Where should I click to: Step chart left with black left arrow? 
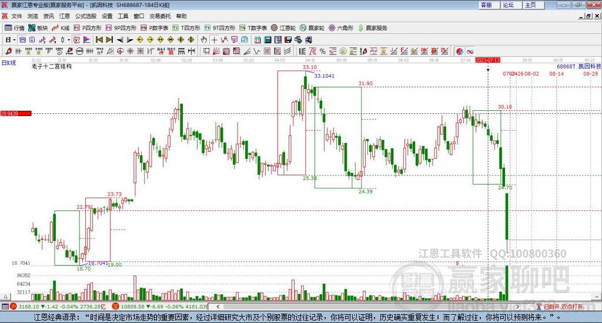tap(120, 40)
